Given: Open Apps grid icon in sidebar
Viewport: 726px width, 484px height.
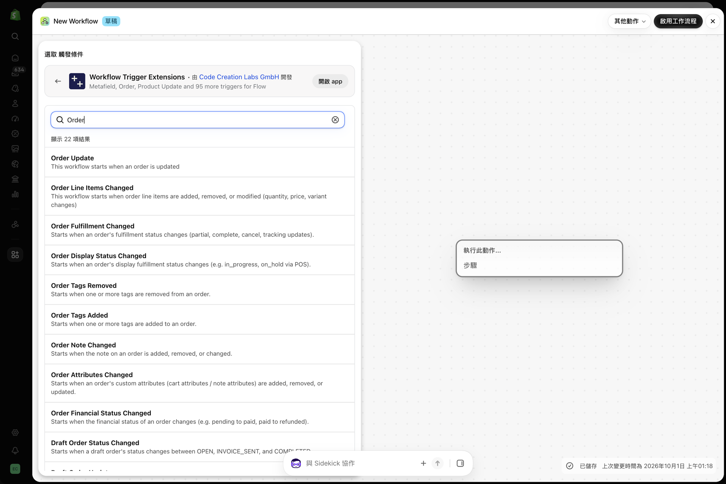Looking at the screenshot, I should click(15, 254).
